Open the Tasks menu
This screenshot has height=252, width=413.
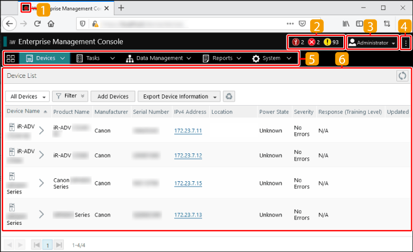click(95, 58)
